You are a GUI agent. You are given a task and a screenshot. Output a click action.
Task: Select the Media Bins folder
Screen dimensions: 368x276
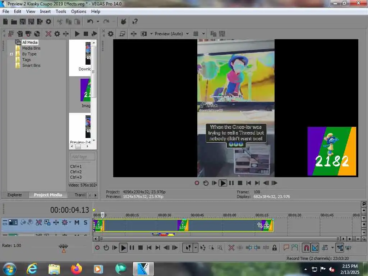click(x=31, y=48)
